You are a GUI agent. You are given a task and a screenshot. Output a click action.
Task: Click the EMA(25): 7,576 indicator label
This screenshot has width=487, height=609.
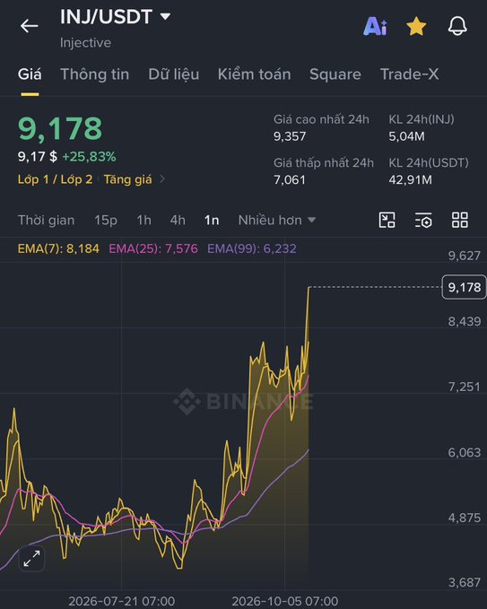(153, 248)
